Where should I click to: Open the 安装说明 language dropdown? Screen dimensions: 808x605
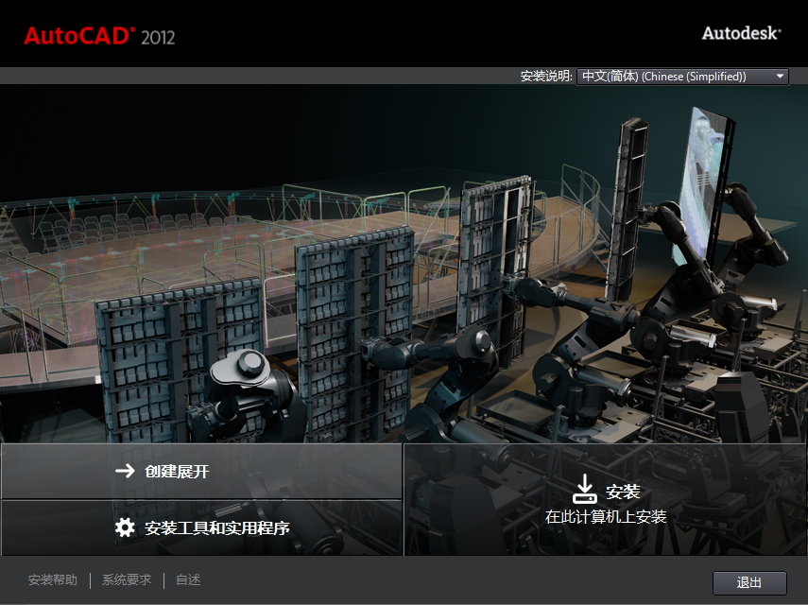(681, 77)
